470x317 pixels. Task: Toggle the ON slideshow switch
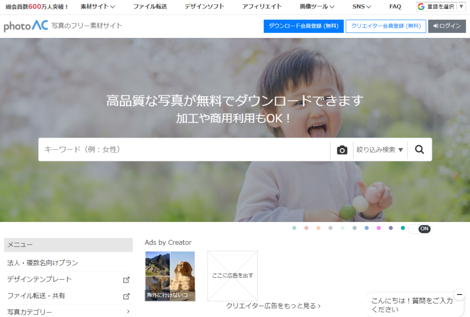[420, 229]
